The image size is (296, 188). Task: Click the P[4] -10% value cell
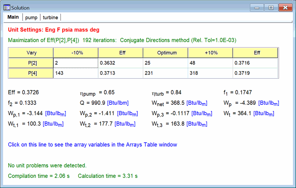pos(75,73)
